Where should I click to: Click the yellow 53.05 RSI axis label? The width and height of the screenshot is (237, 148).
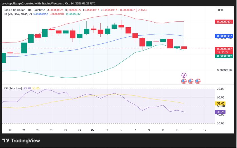221,103
